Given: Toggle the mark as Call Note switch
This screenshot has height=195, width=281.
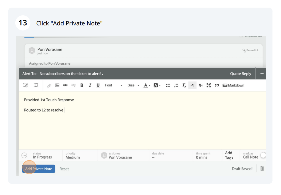Looking at the screenshot, I should pos(263,155).
